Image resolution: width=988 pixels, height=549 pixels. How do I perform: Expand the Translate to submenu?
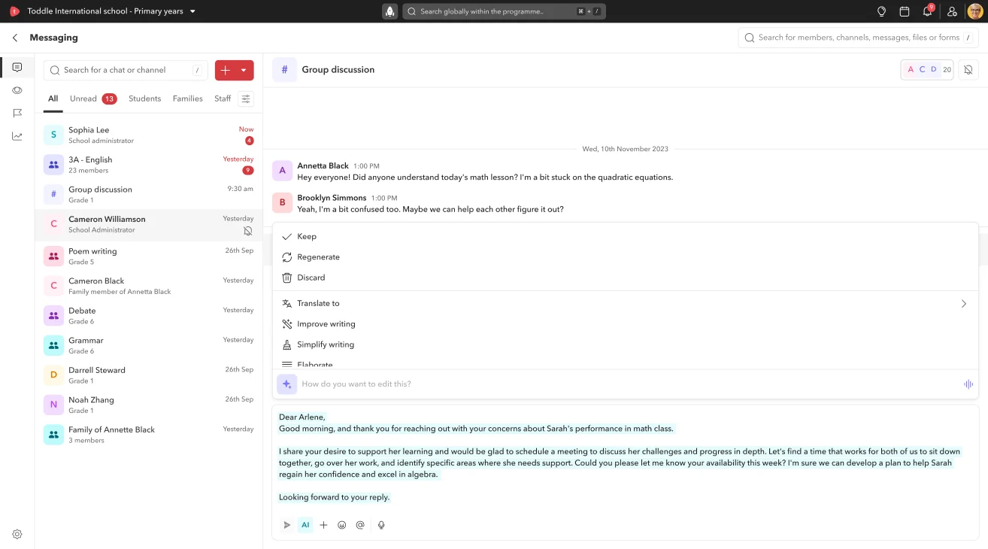point(964,304)
